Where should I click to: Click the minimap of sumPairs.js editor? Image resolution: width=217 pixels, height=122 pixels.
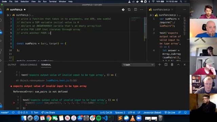pyautogui.click(x=137, y=39)
